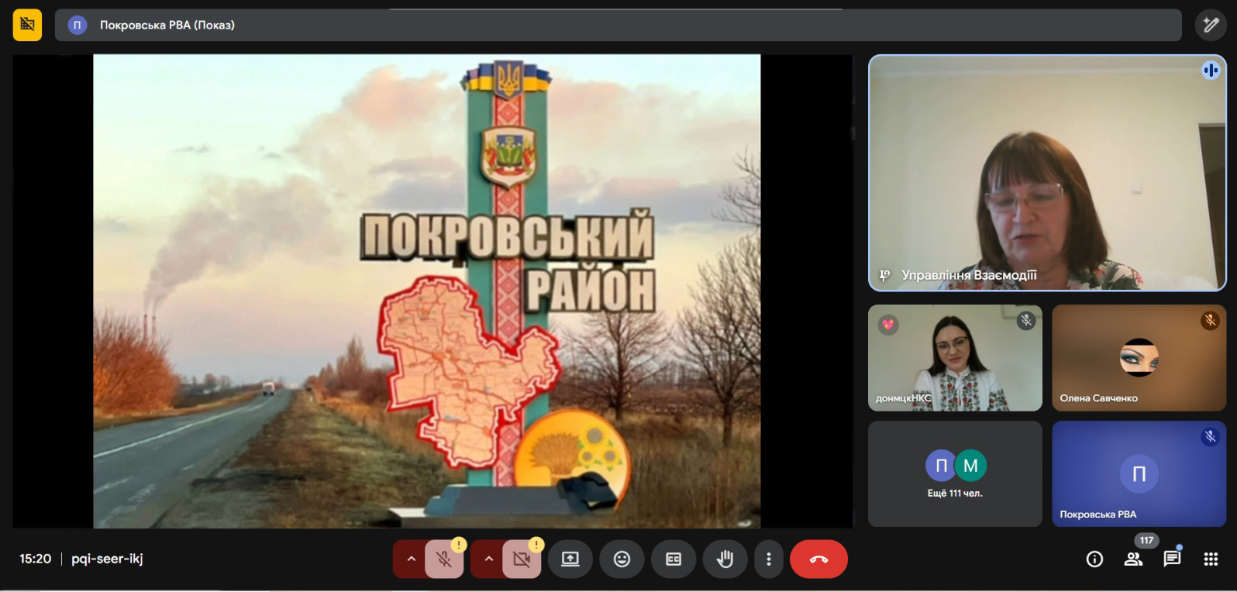Toggle the microphone mute button
The image size is (1237, 592).
point(444,559)
